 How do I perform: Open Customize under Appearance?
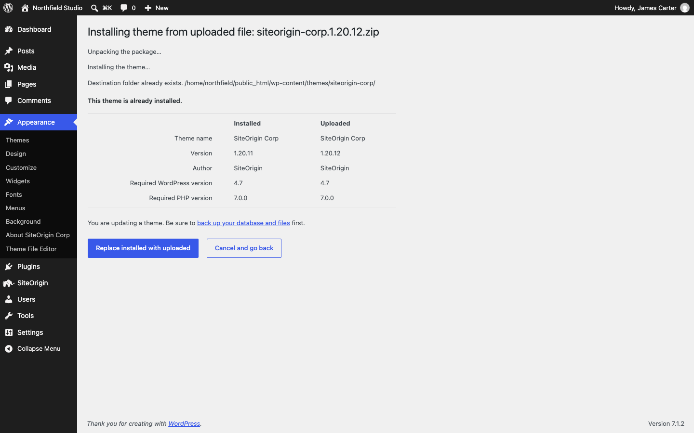point(21,167)
